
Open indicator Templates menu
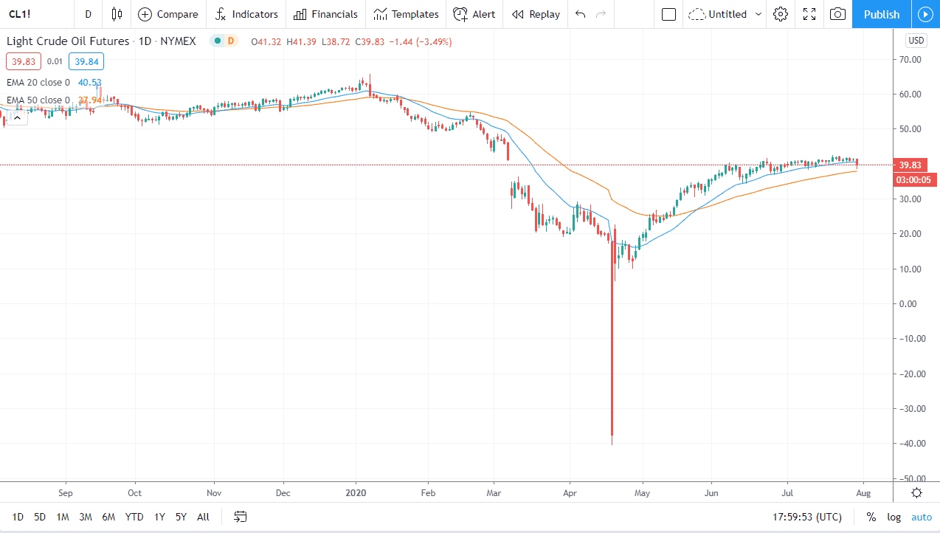(x=406, y=14)
